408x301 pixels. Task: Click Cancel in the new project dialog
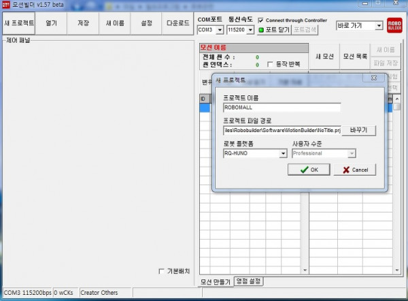coord(355,170)
